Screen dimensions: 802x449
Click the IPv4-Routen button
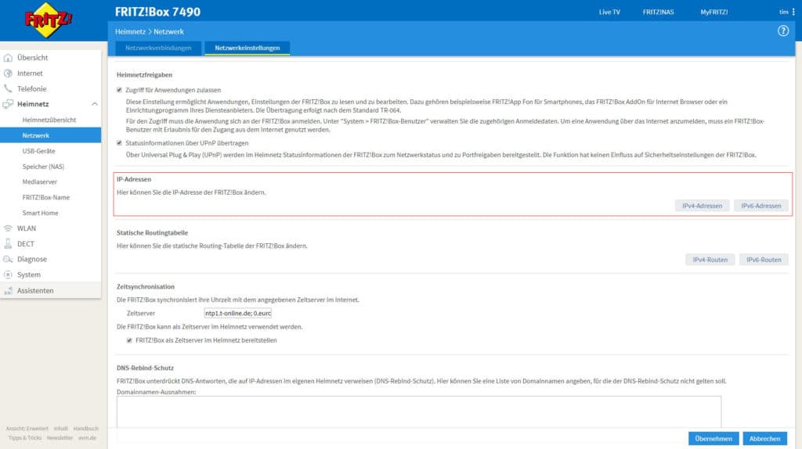(x=710, y=260)
